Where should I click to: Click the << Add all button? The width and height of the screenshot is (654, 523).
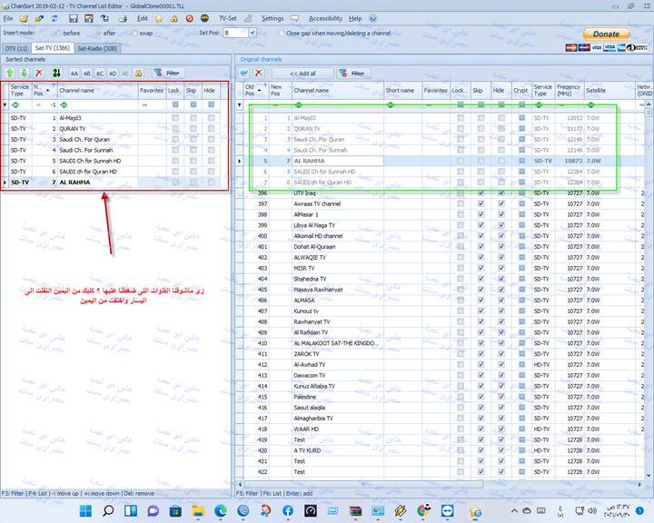pyautogui.click(x=302, y=74)
